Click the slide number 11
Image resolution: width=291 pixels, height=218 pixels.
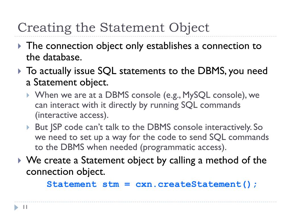(x=25, y=207)
